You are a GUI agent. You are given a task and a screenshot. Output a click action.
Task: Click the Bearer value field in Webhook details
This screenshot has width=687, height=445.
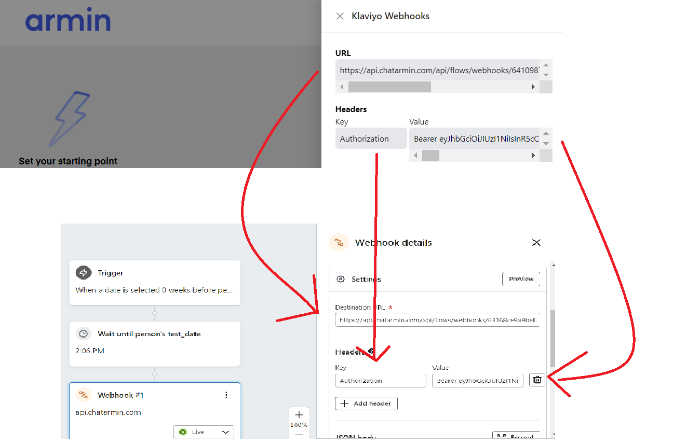(x=477, y=381)
